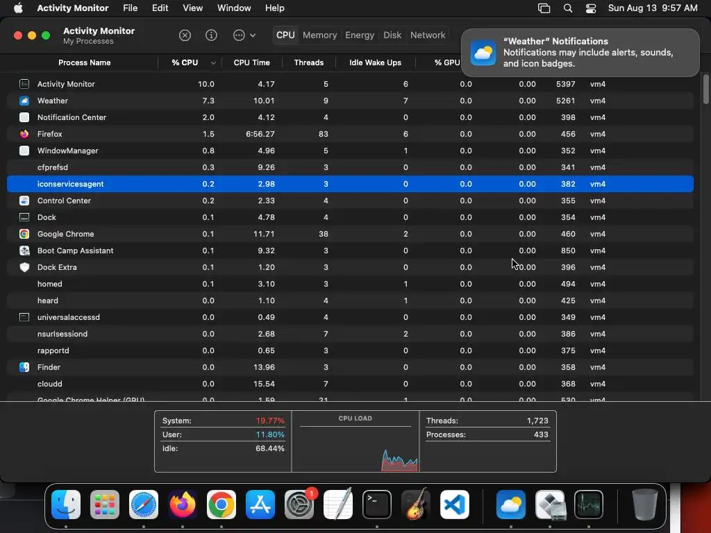
Task: Toggle sort direction on % CPU column arrow
Action: (213, 63)
